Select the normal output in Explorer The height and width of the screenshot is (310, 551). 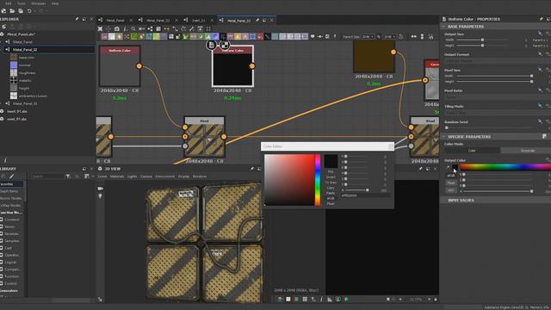(x=24, y=65)
